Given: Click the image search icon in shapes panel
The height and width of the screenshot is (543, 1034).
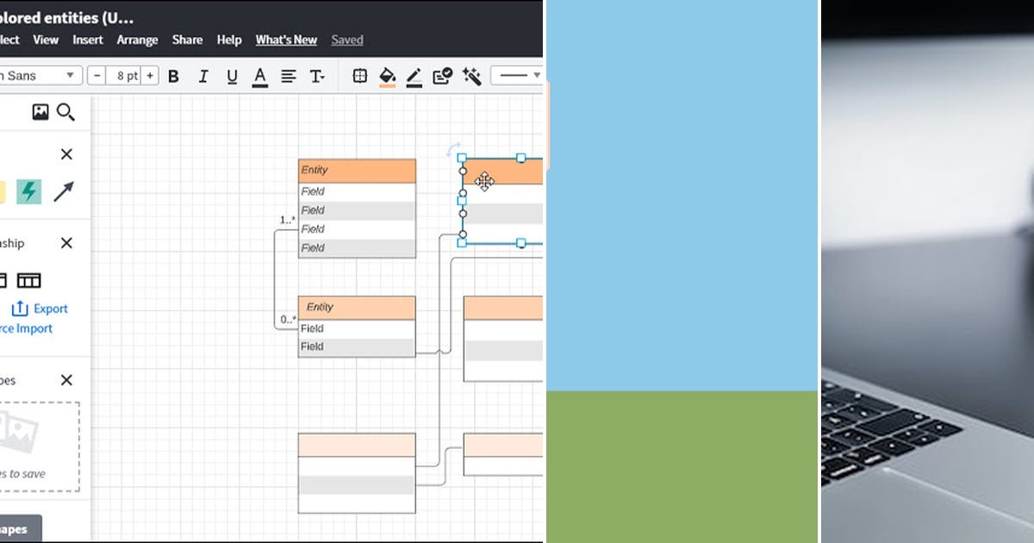Looking at the screenshot, I should pyautogui.click(x=40, y=111).
